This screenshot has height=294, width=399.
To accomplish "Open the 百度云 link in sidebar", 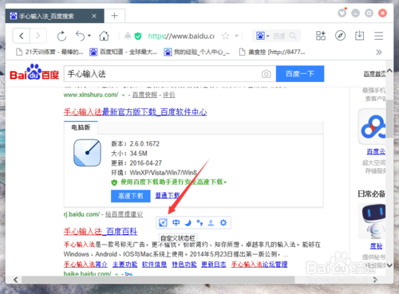I will [376, 151].
